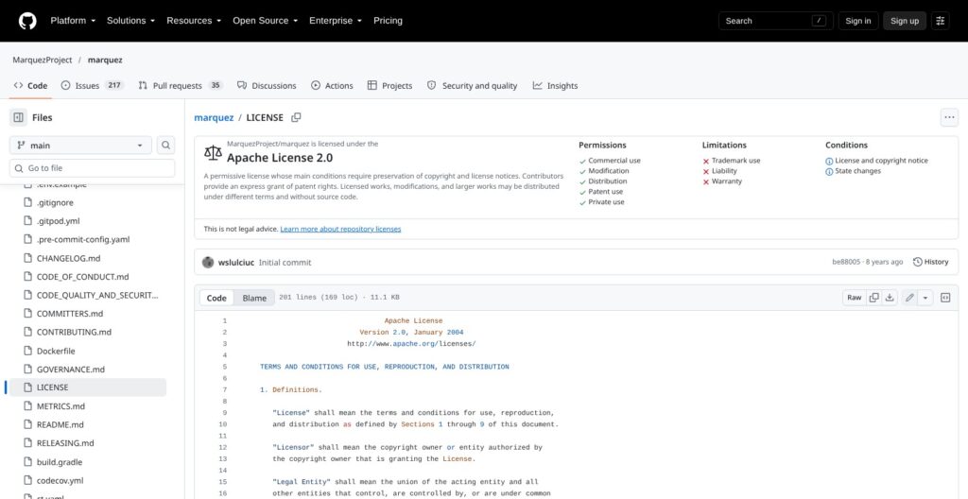Click the Apache License scales icon
The image size is (968, 499).
213,152
